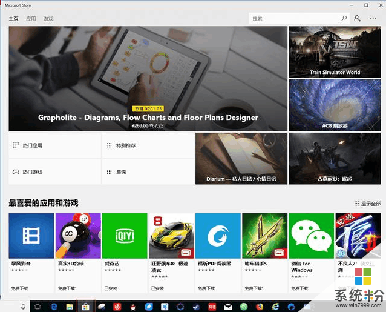Open the 热门应用 category
The width and height of the screenshot is (386, 312).
point(54,145)
